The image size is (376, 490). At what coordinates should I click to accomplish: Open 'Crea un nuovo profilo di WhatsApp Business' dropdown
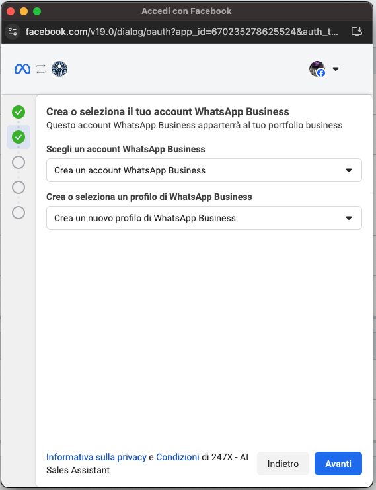pos(204,218)
